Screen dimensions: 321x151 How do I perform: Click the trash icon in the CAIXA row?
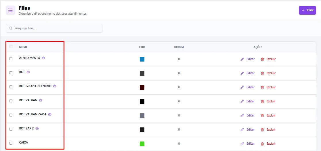coord(262,144)
